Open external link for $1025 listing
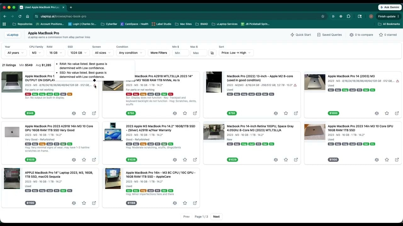Viewport: 403px width, 226px height. pyautogui.click(x=94, y=160)
